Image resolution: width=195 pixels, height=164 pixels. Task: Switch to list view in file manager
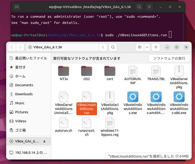click(x=140, y=47)
